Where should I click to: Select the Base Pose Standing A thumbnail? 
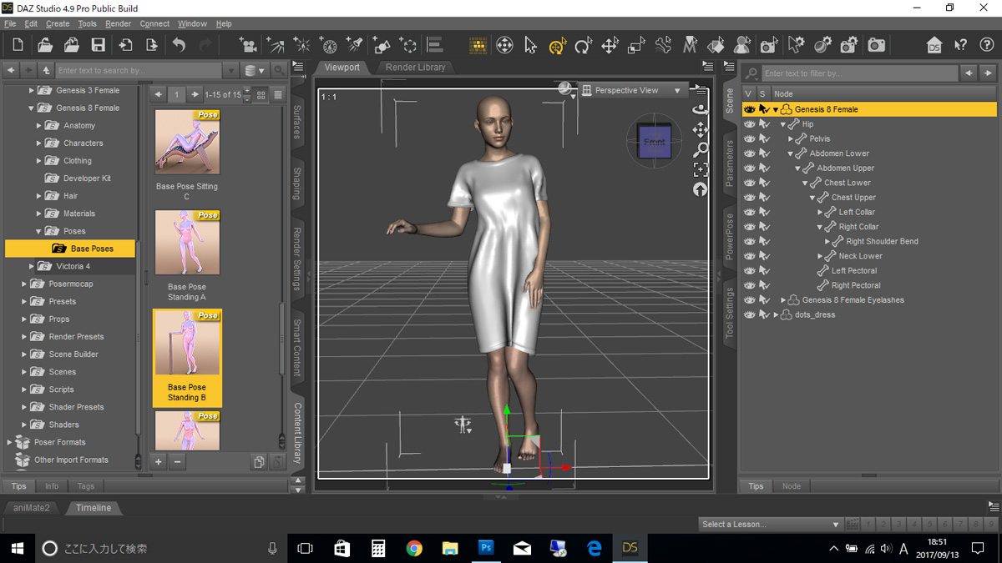coord(187,243)
